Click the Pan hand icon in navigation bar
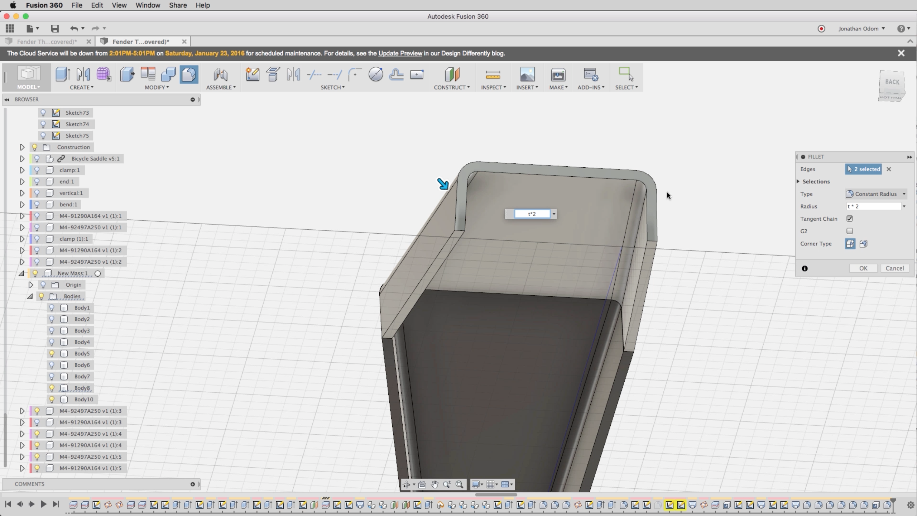917x516 pixels. pos(435,484)
